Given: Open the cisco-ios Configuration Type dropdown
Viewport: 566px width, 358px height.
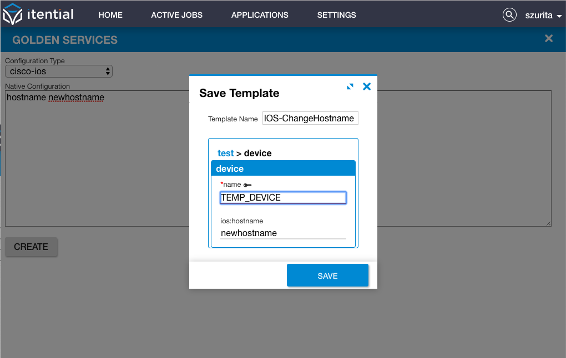Looking at the screenshot, I should point(59,71).
